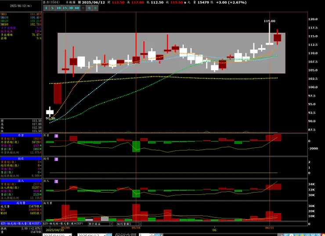Switch to monthly (月) chart period
This screenshot has height=236, width=325.
tap(95, 8)
